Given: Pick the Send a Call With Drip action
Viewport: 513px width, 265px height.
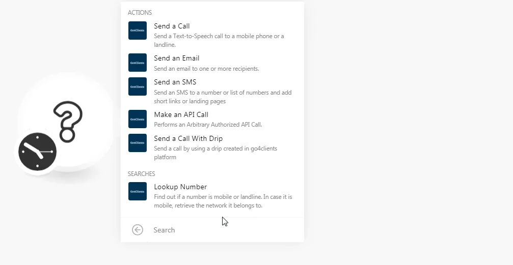Looking at the screenshot, I should (212, 148).
